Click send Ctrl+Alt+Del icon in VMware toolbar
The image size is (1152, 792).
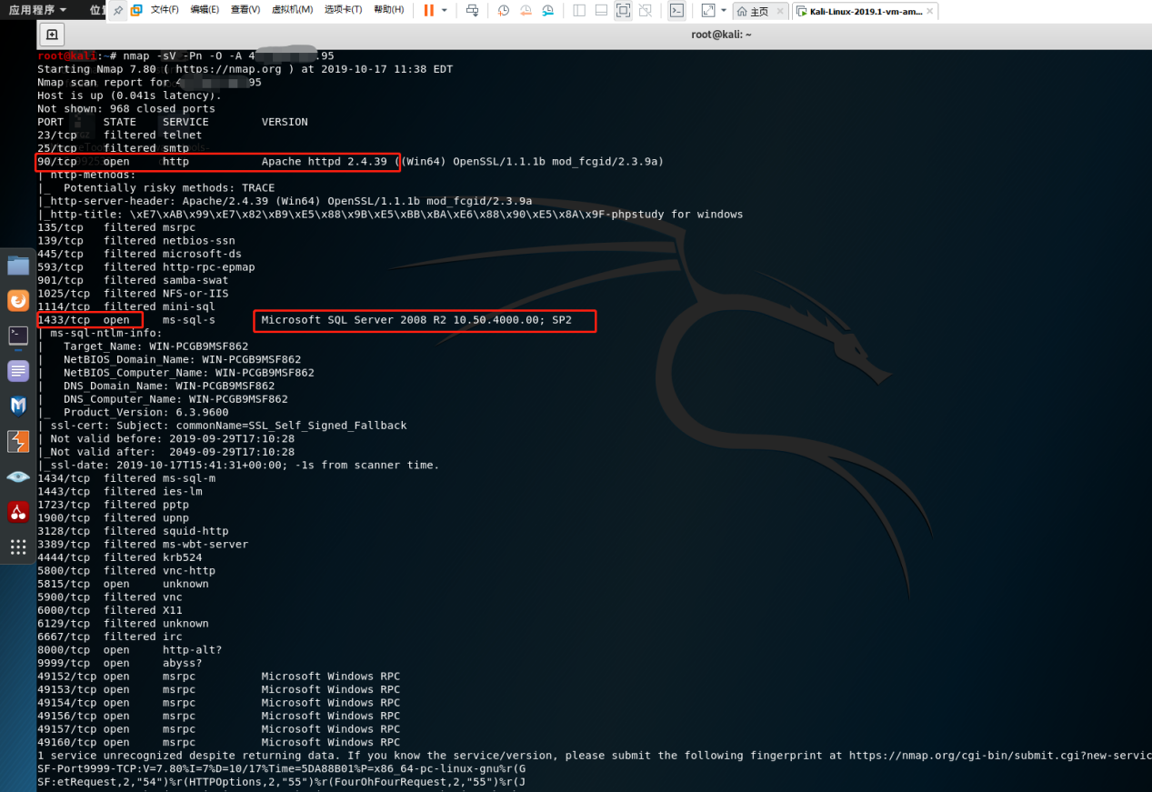tap(472, 10)
